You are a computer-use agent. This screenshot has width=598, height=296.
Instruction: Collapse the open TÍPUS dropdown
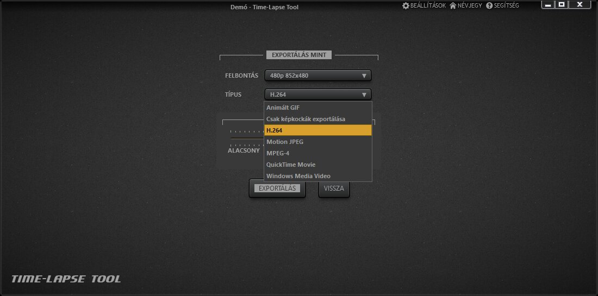click(317, 95)
